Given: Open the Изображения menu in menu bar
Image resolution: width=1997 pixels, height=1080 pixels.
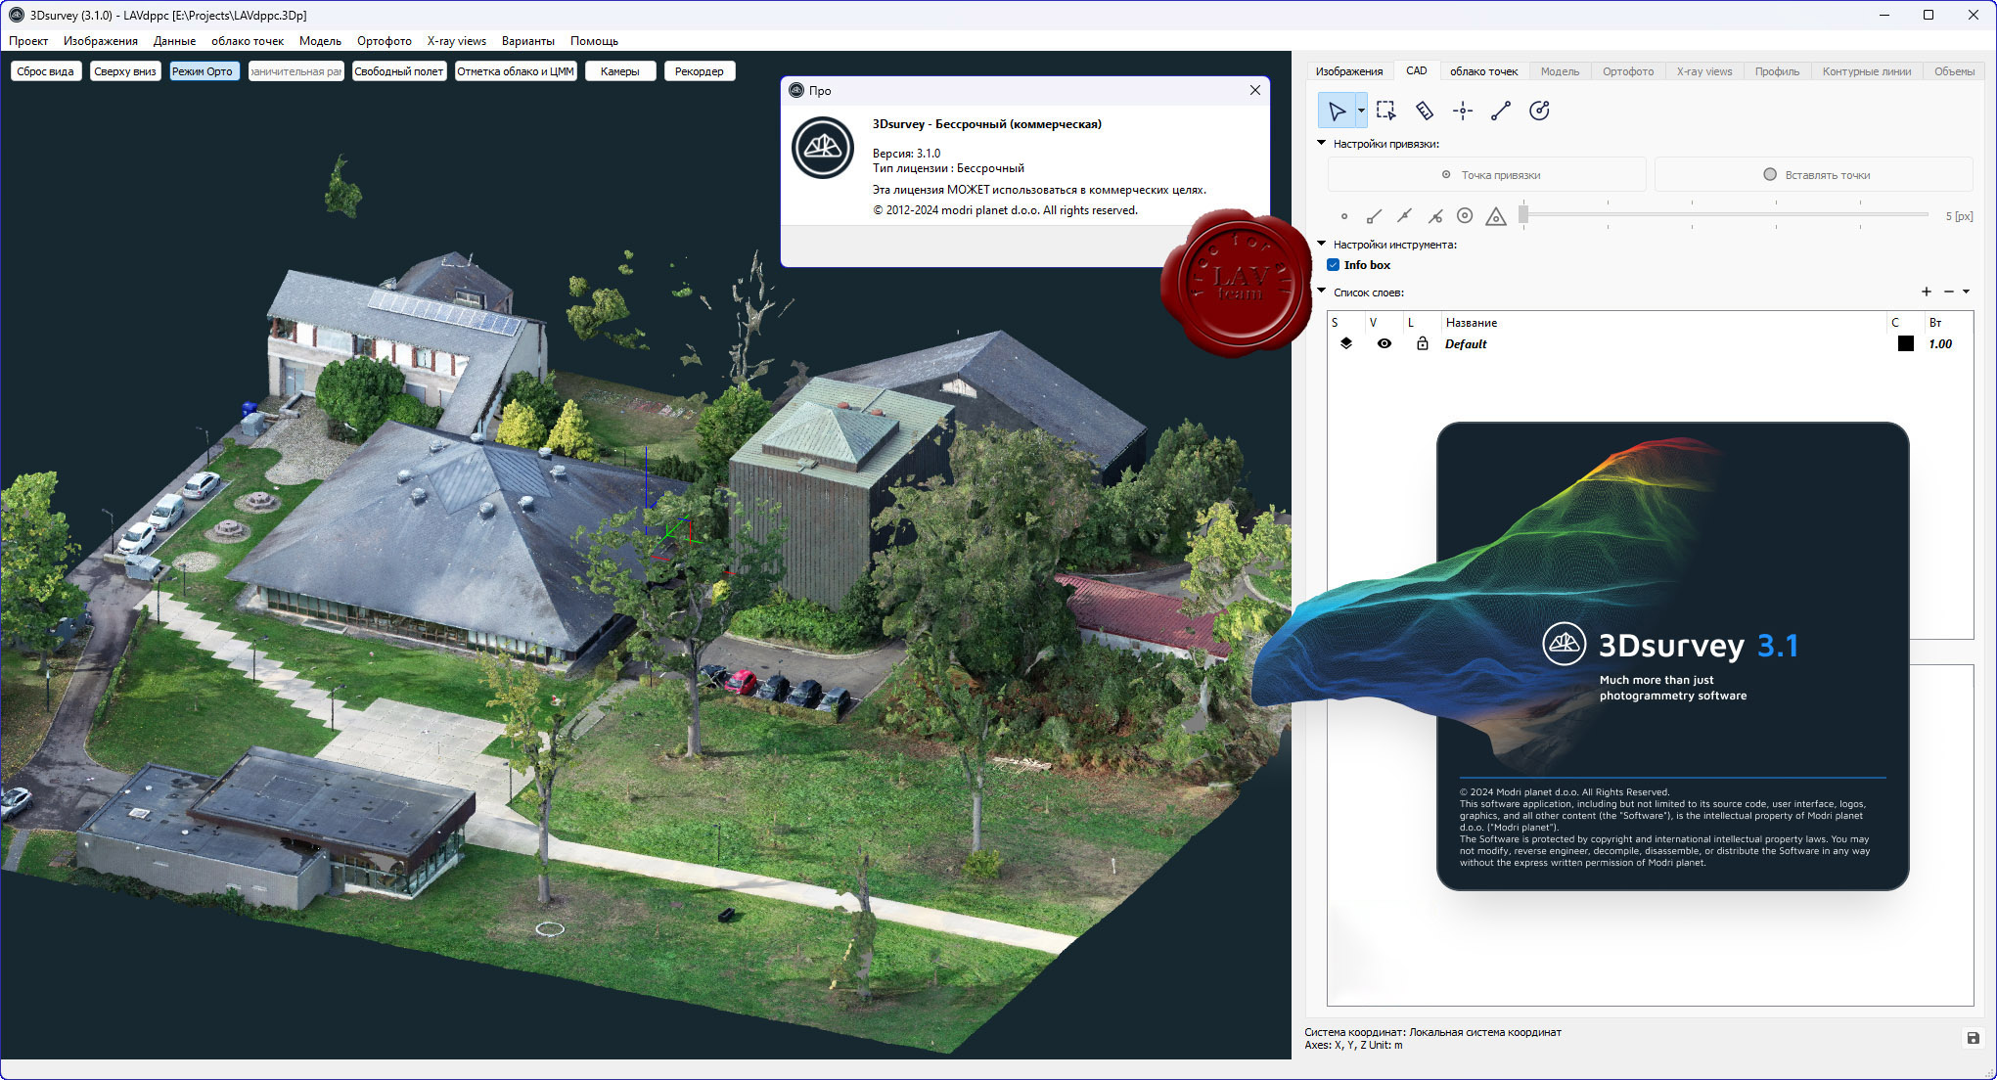Looking at the screenshot, I should (x=101, y=41).
